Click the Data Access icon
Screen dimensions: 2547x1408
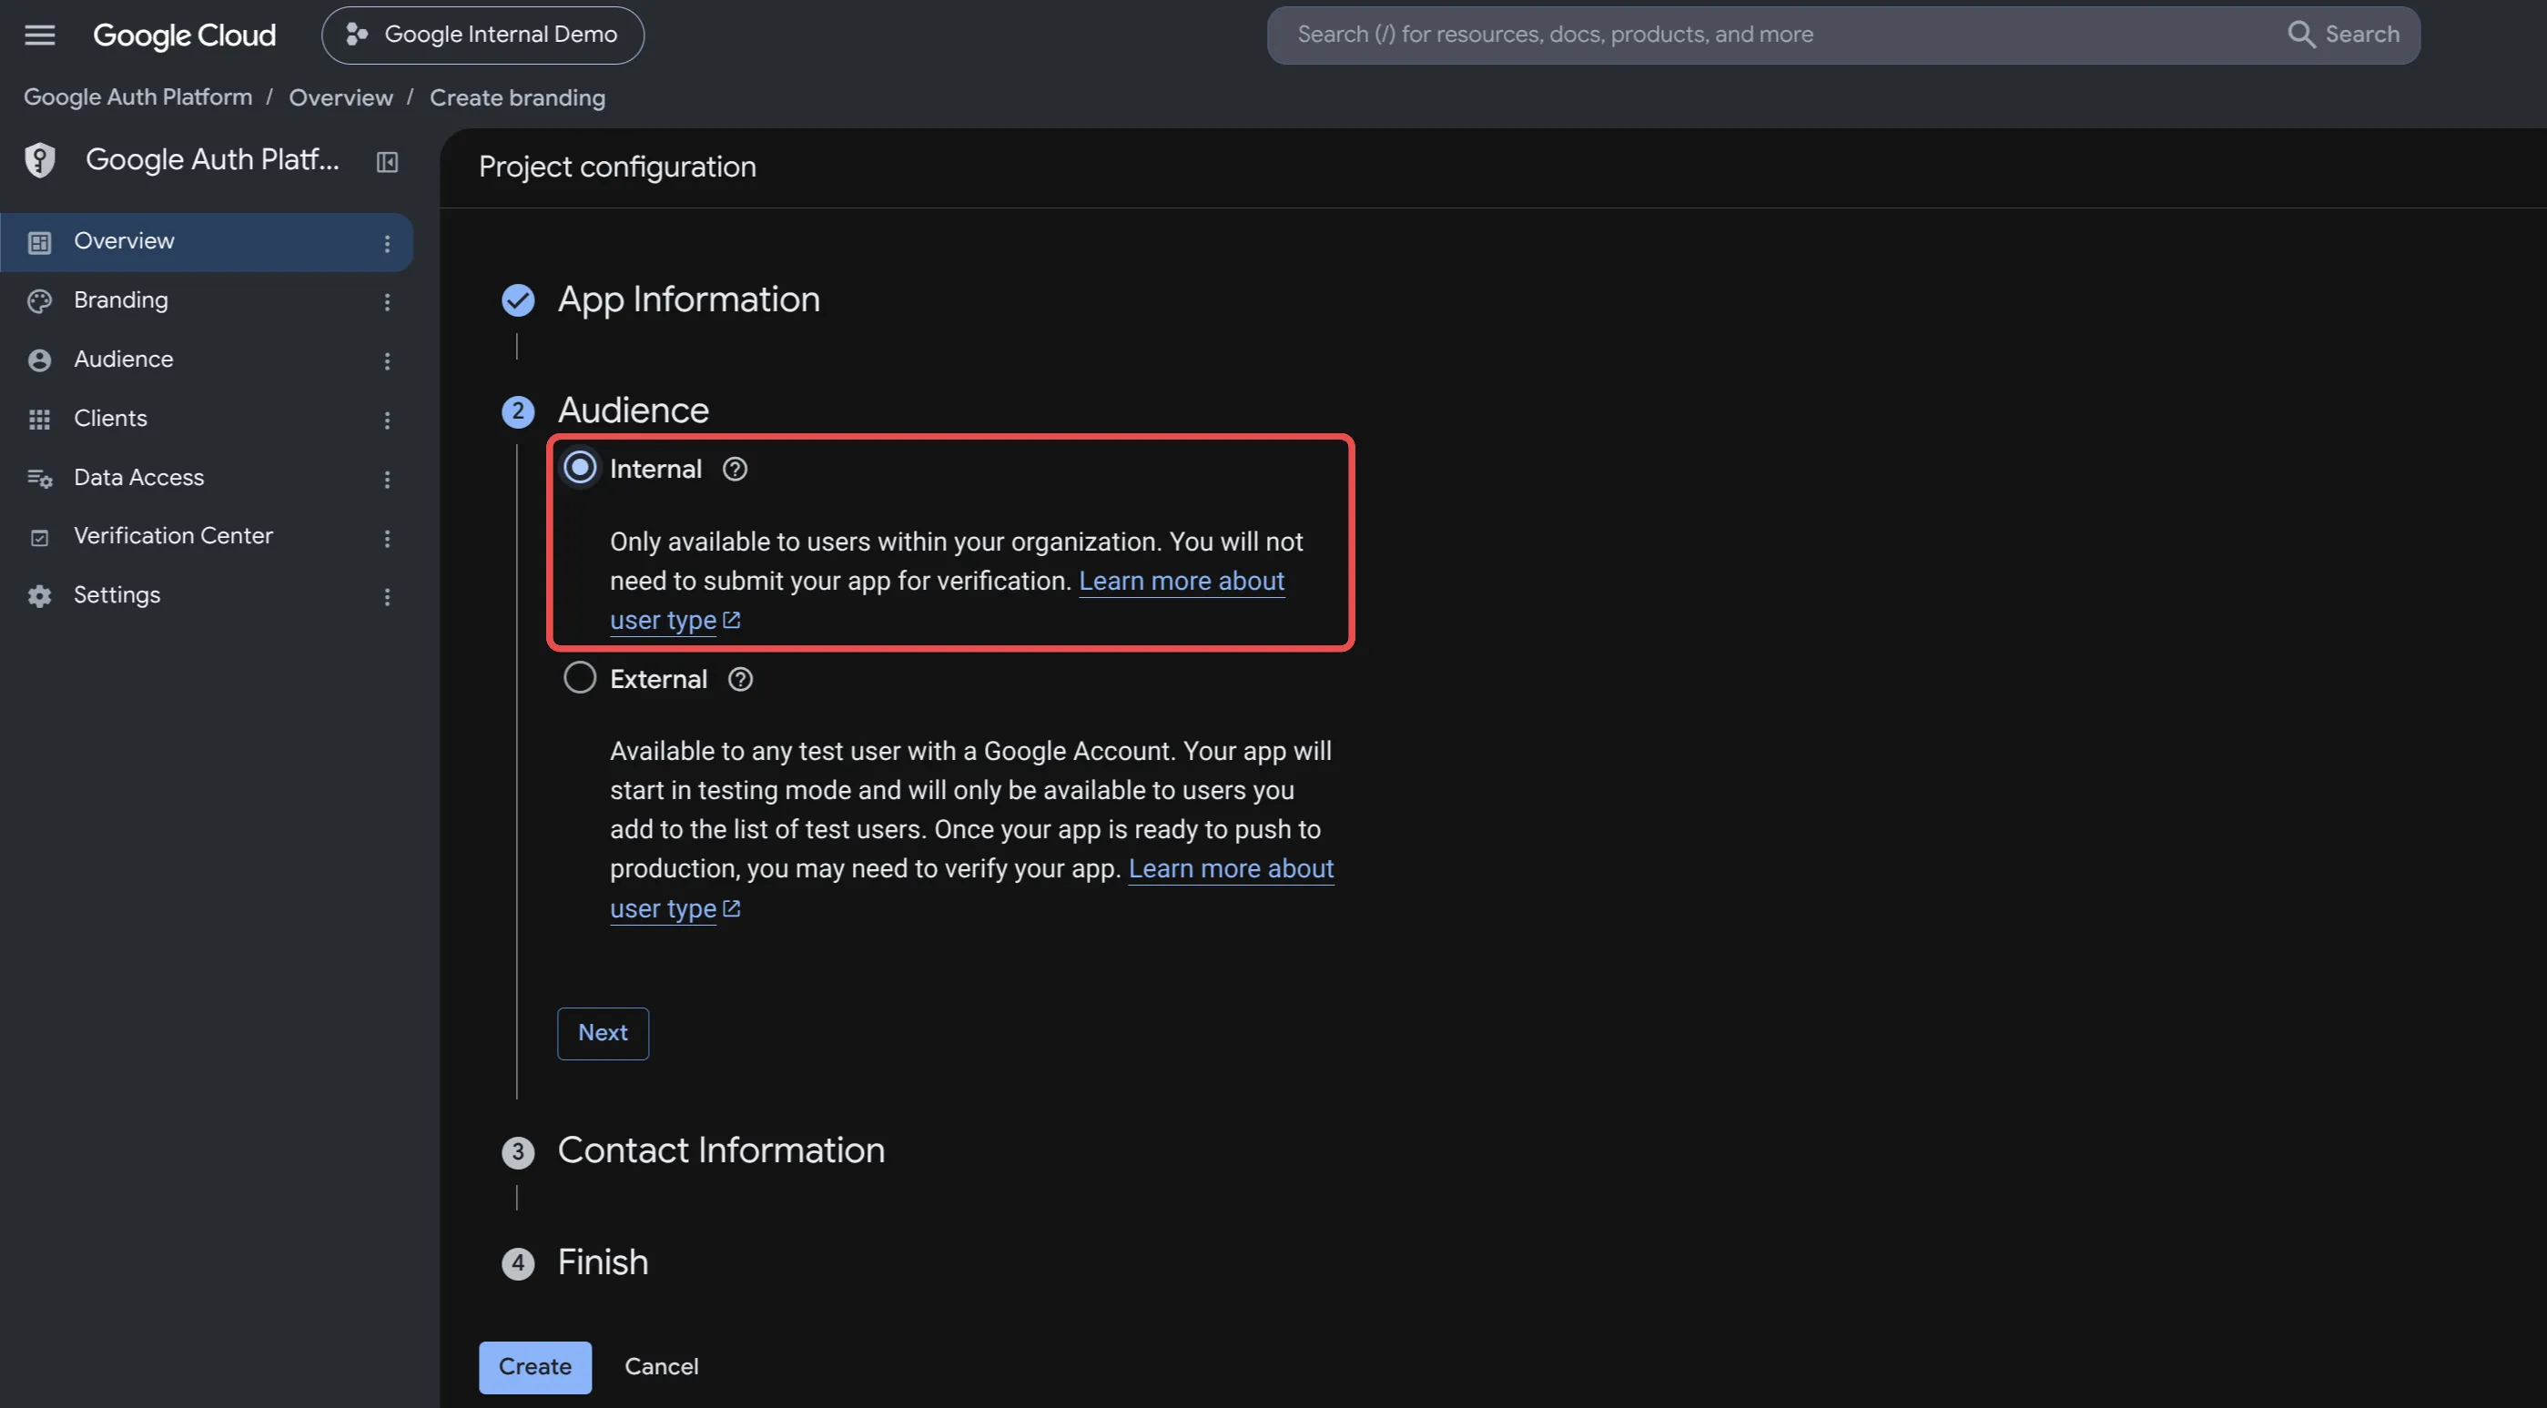(x=39, y=479)
